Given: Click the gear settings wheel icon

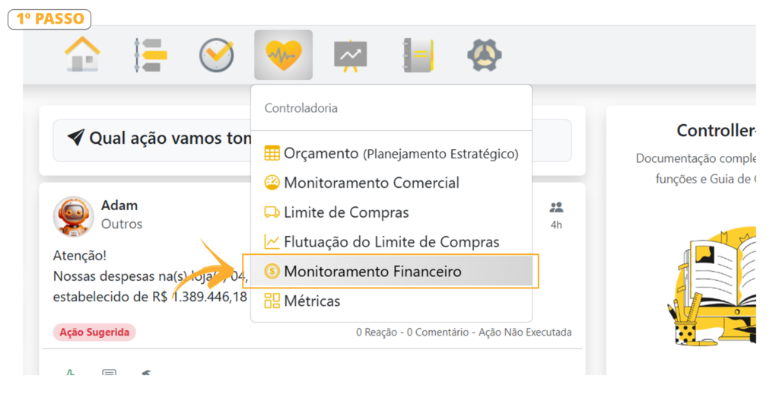Looking at the screenshot, I should [484, 55].
